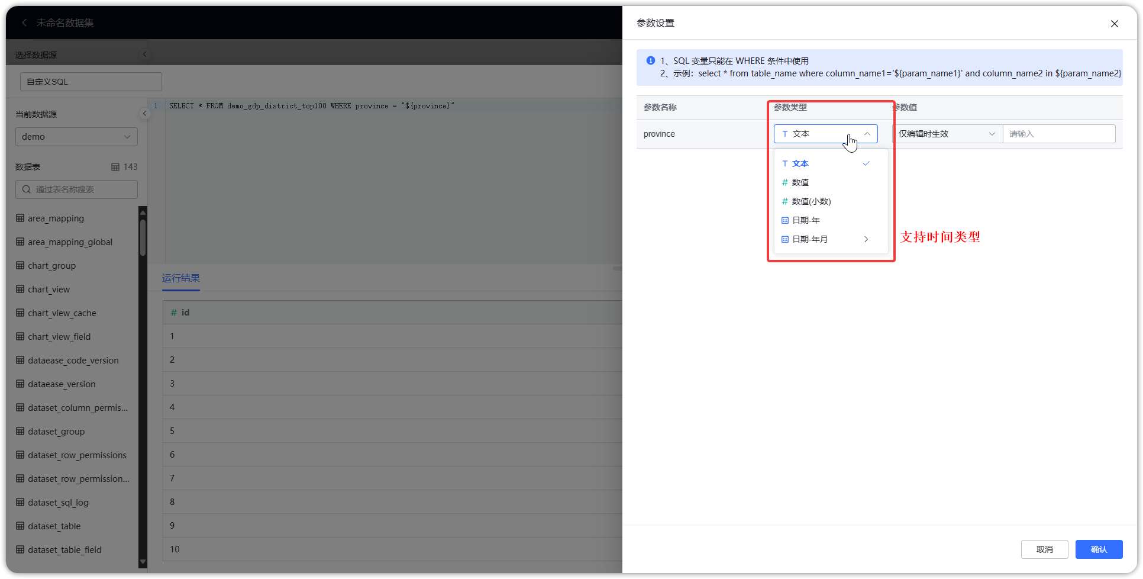The height and width of the screenshot is (579, 1143).
Task: Click the 请输入 parameter value input
Action: (x=1058, y=134)
